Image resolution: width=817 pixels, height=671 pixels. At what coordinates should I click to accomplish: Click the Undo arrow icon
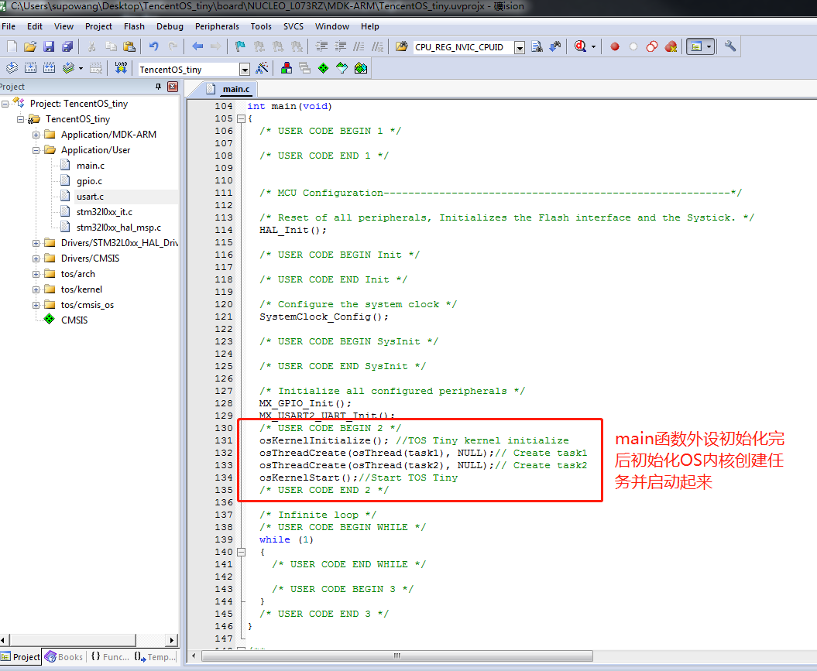pyautogui.click(x=153, y=46)
